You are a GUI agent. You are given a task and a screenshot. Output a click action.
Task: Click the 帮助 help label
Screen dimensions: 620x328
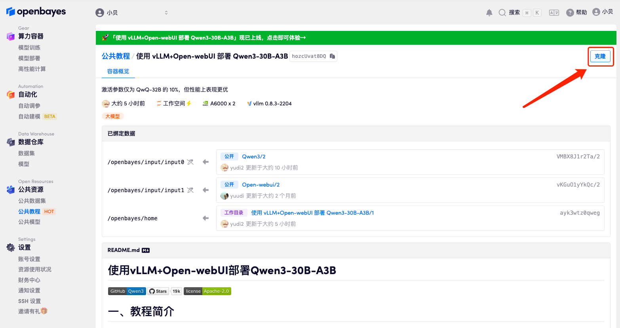coord(582,13)
